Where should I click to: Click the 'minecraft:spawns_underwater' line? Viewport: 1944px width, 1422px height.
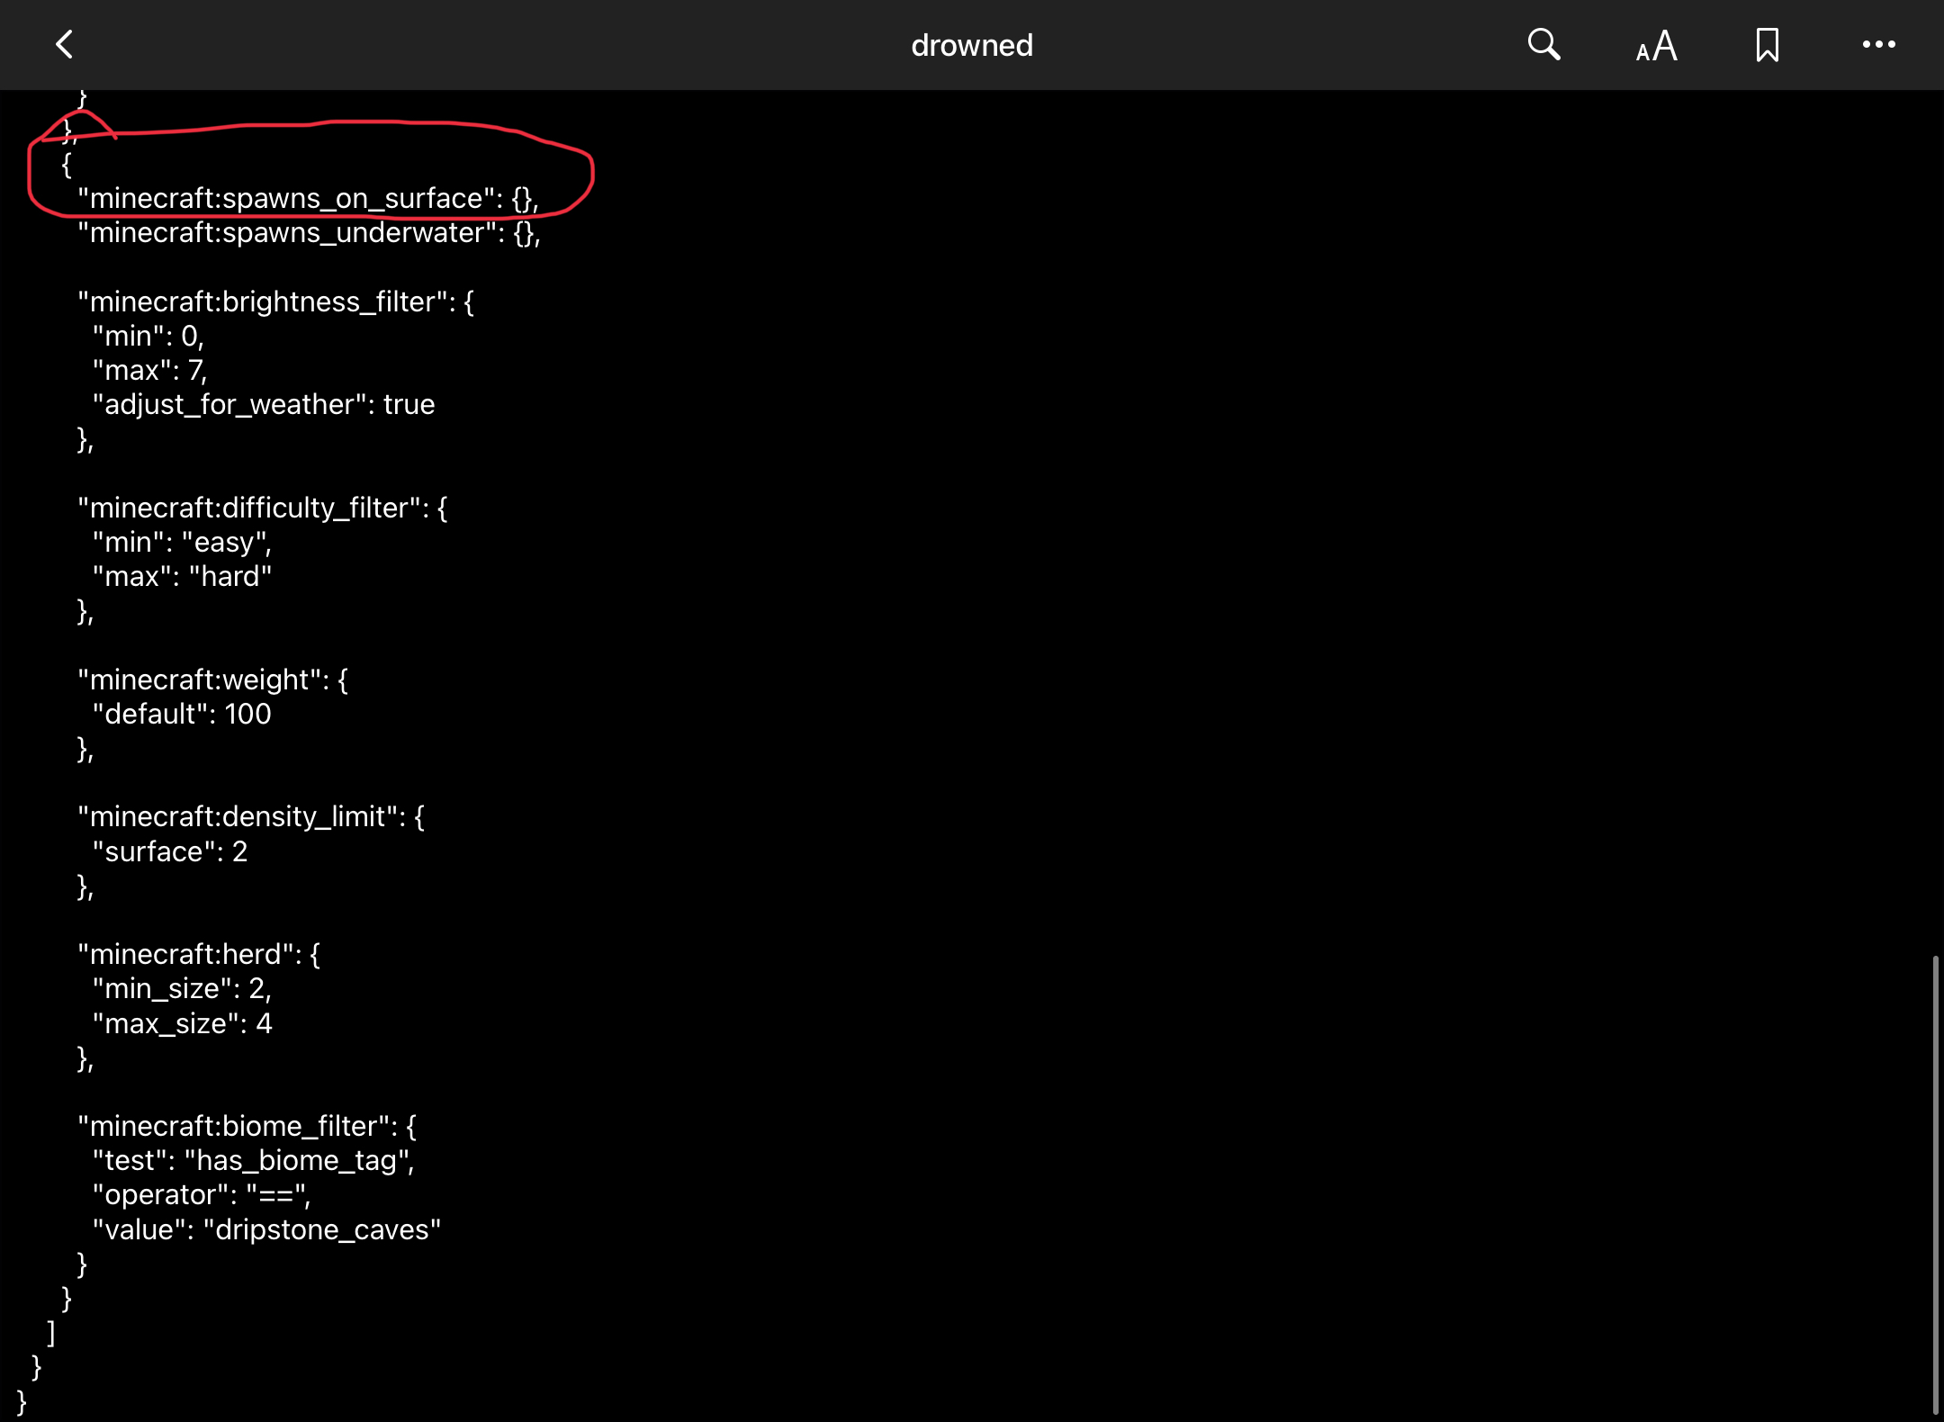308,233
